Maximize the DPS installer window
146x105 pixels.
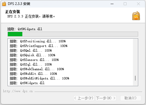125,4
